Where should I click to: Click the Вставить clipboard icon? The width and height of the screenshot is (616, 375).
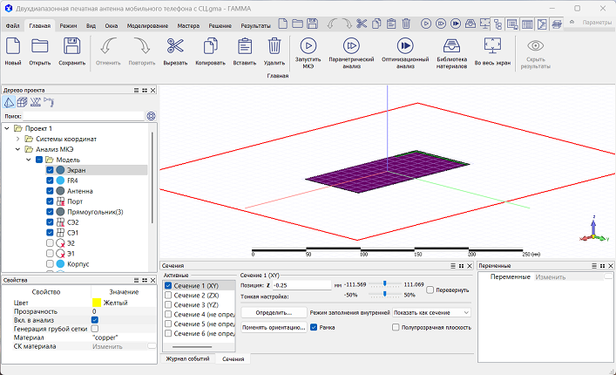244,46
